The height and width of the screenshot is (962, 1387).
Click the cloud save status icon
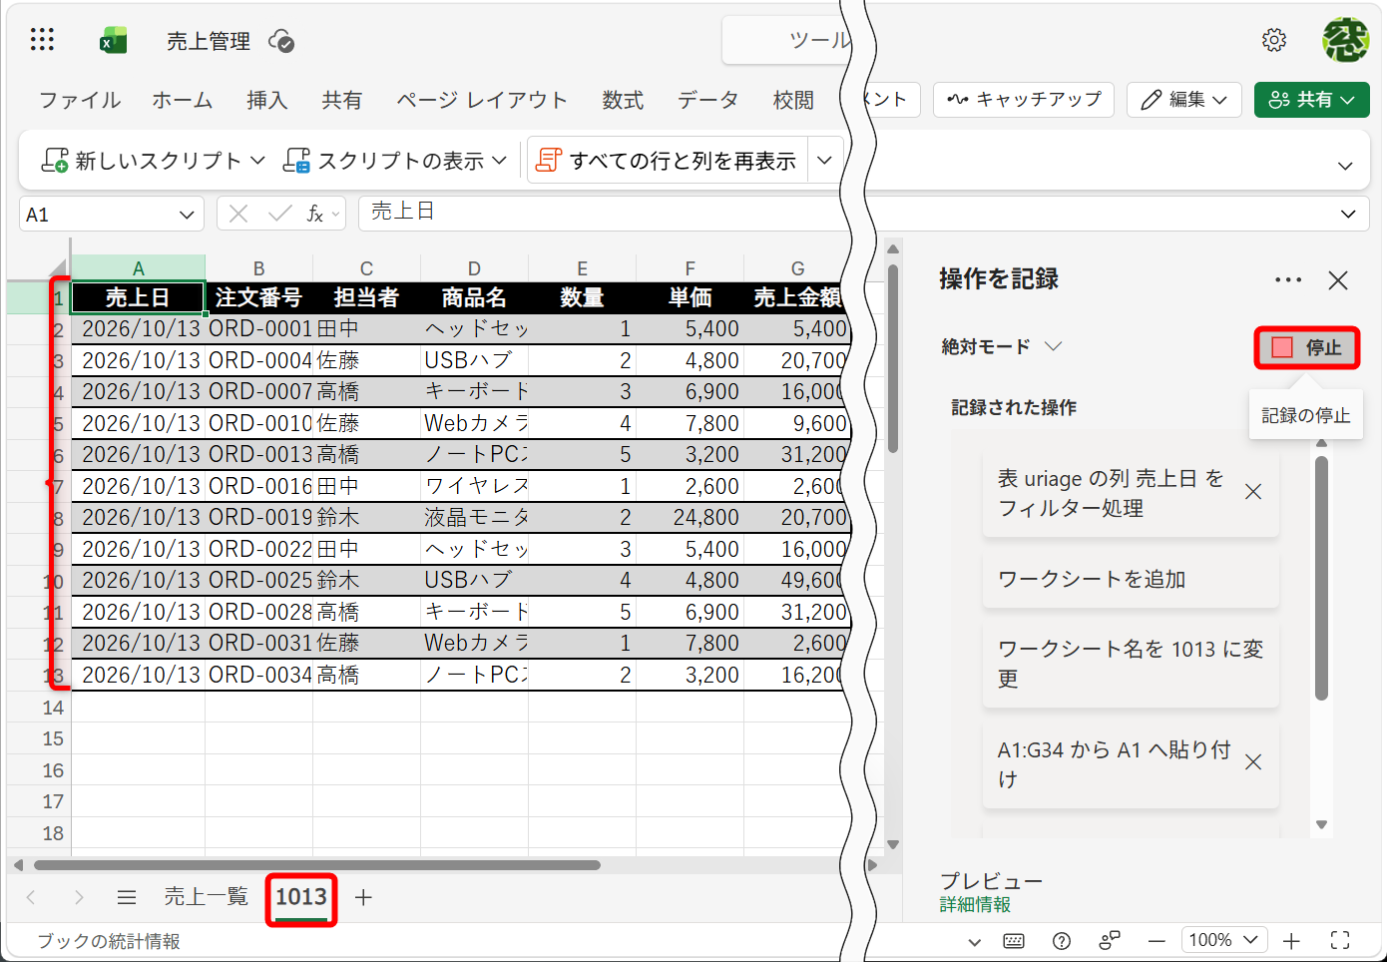coord(281,41)
